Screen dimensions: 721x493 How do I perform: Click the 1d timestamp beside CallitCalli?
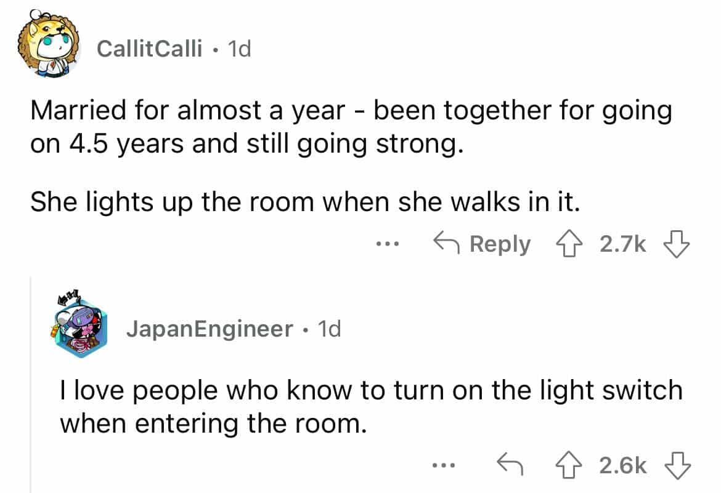pos(239,49)
